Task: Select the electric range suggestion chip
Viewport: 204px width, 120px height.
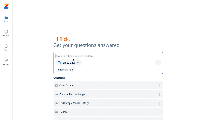Action: [65, 70]
